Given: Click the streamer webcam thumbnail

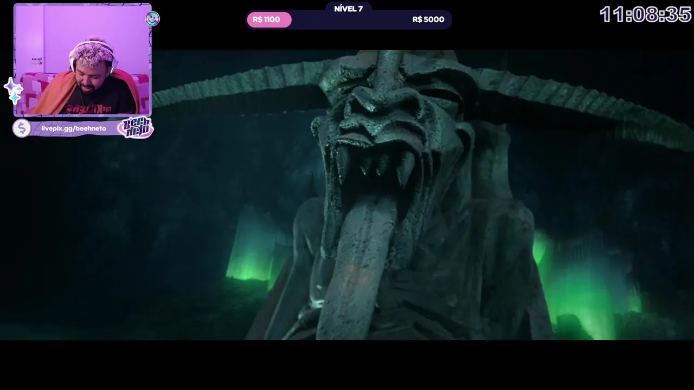Looking at the screenshot, I should 82,60.
